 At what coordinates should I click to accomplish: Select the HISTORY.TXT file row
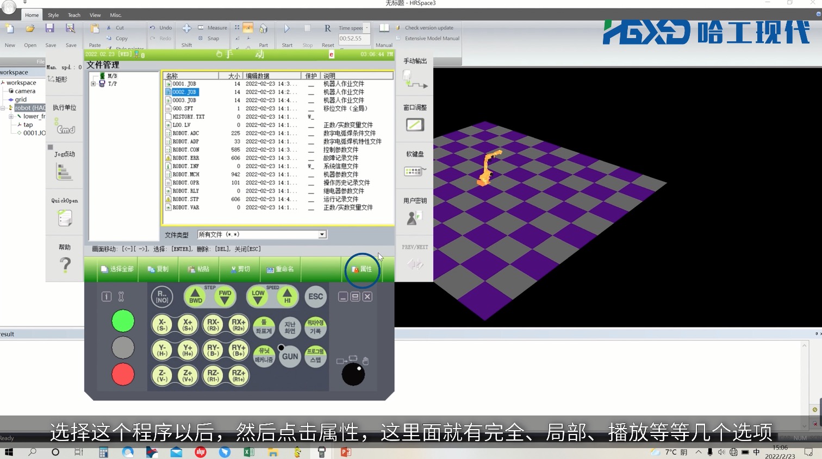[x=277, y=117]
